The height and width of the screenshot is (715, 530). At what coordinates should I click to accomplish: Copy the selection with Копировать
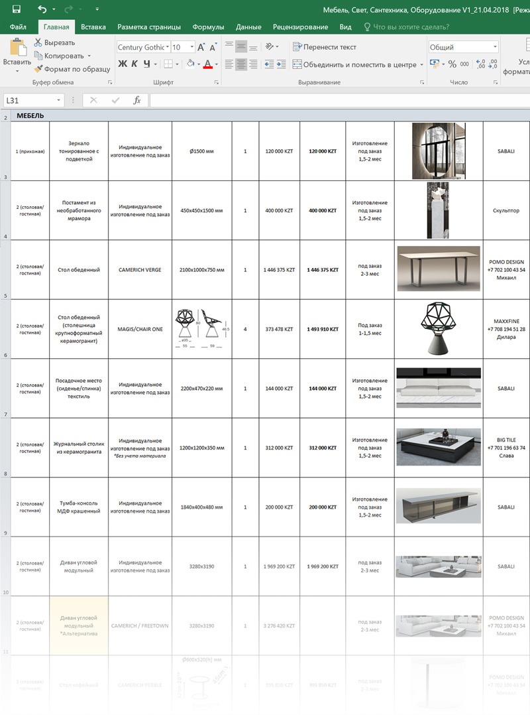pos(60,56)
